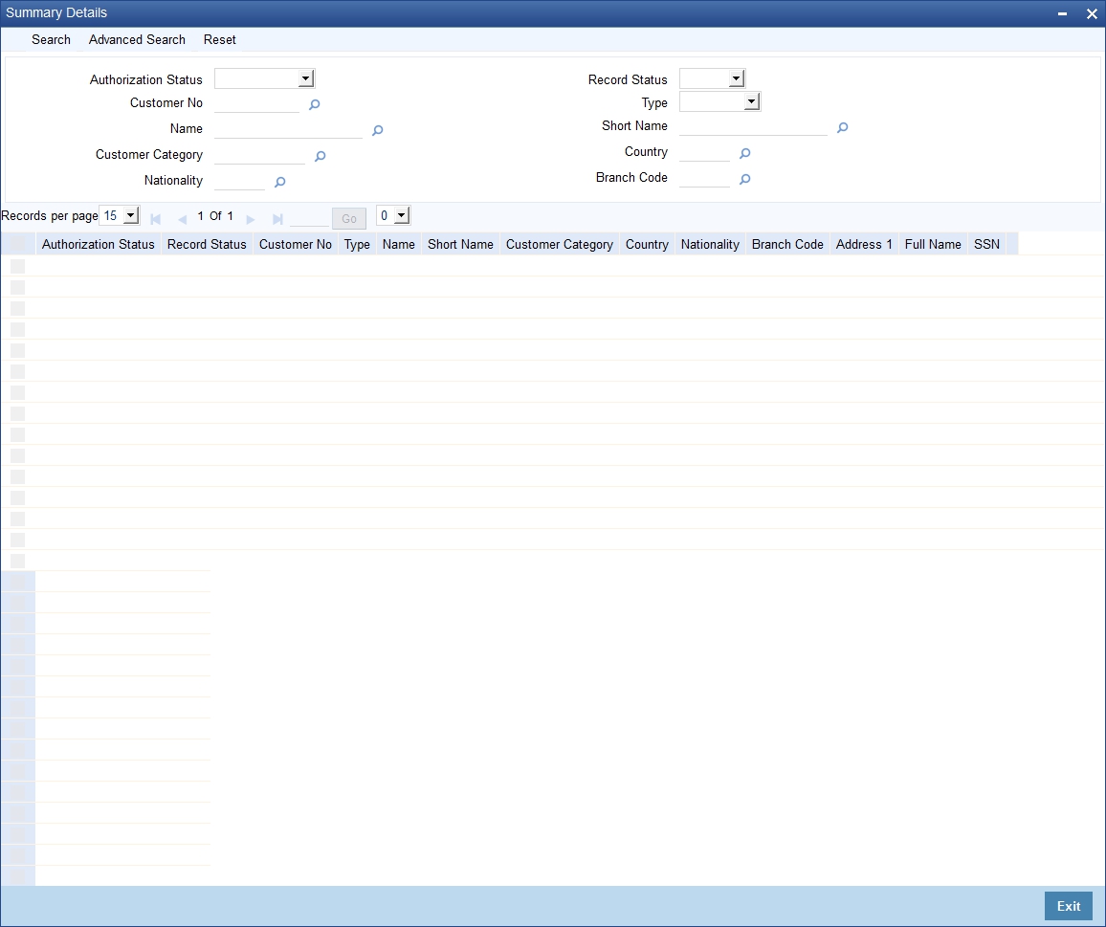
Task: Run Search from the toolbar
Action: pyautogui.click(x=51, y=39)
